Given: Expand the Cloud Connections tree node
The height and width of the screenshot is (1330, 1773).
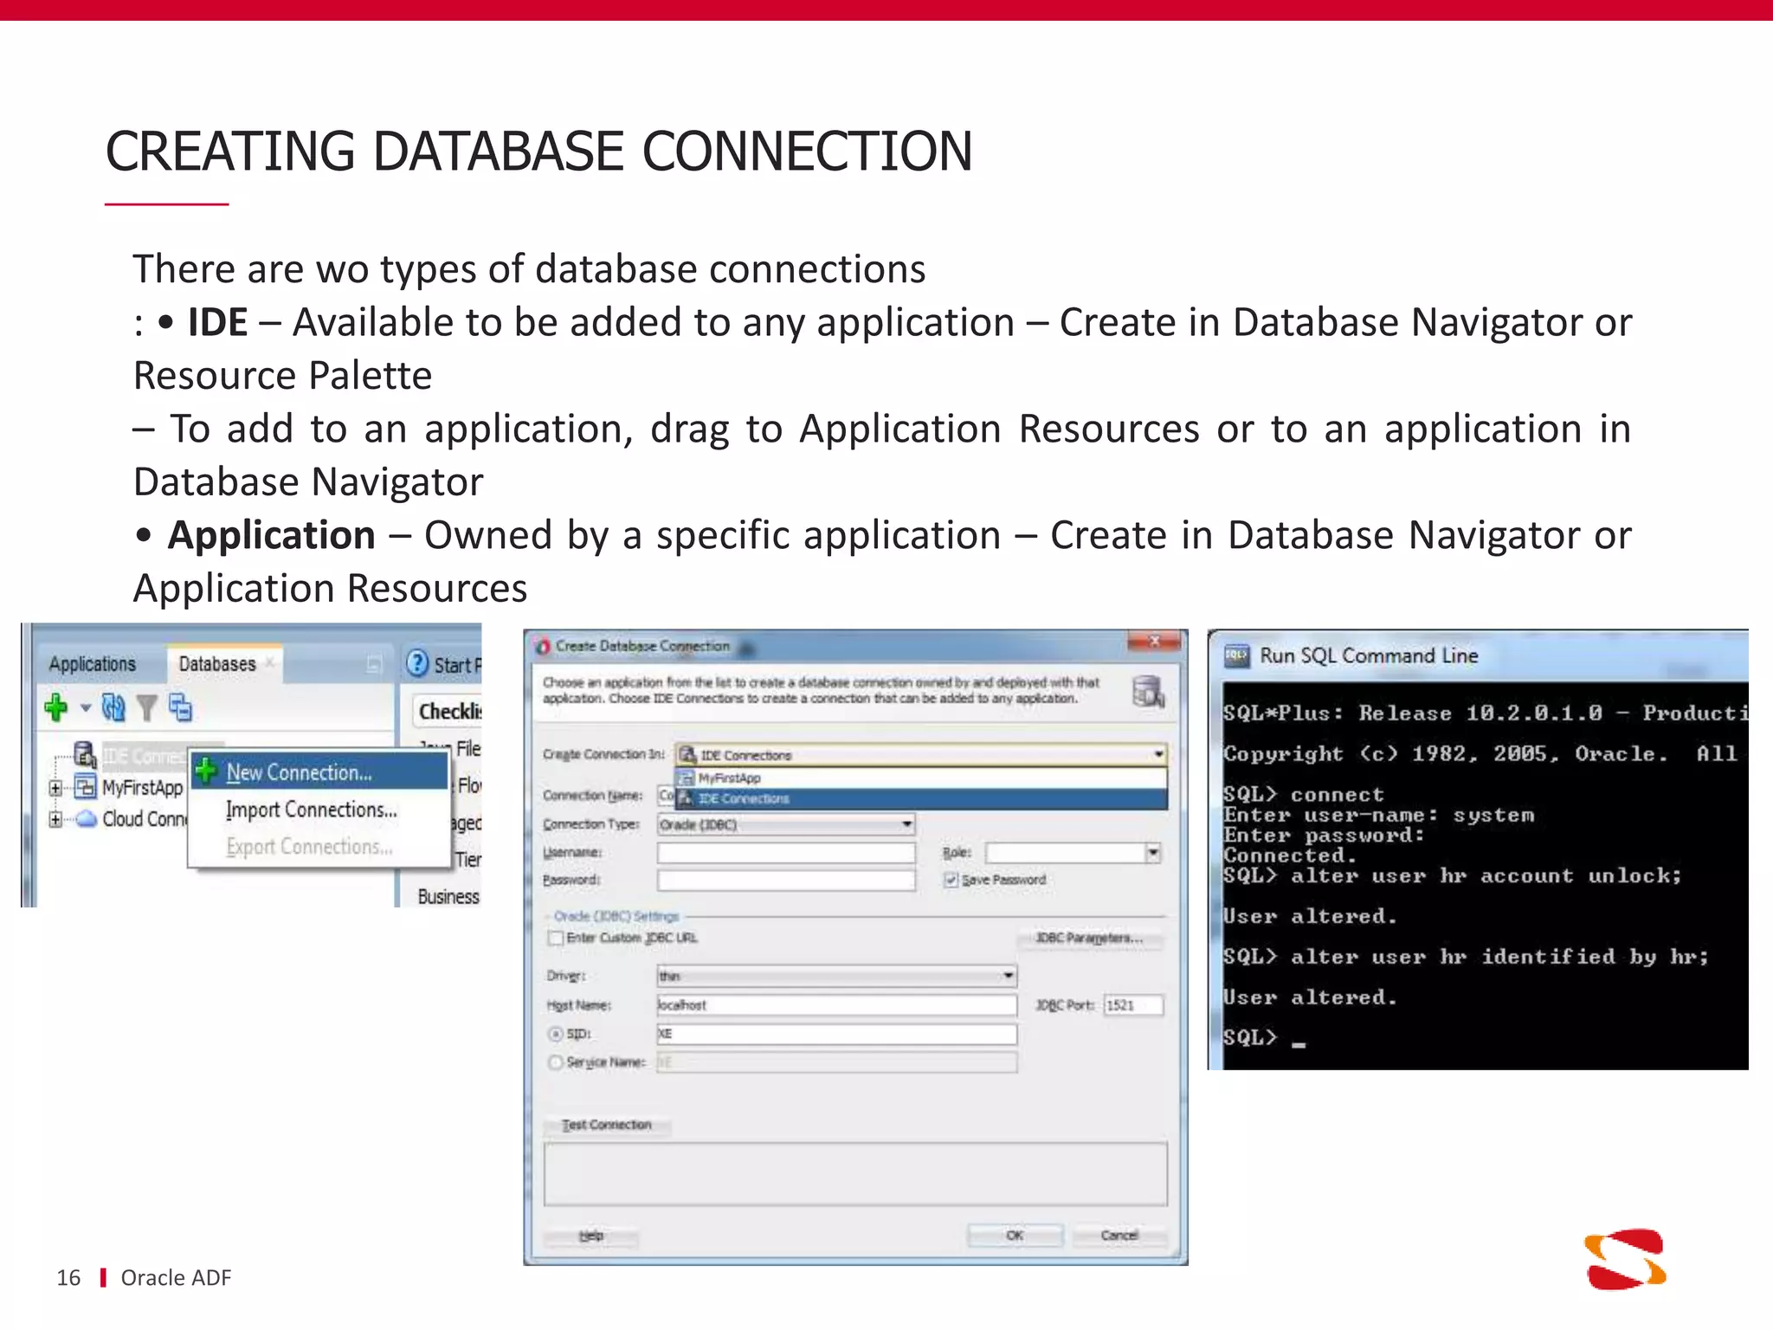Looking at the screenshot, I should [x=55, y=819].
